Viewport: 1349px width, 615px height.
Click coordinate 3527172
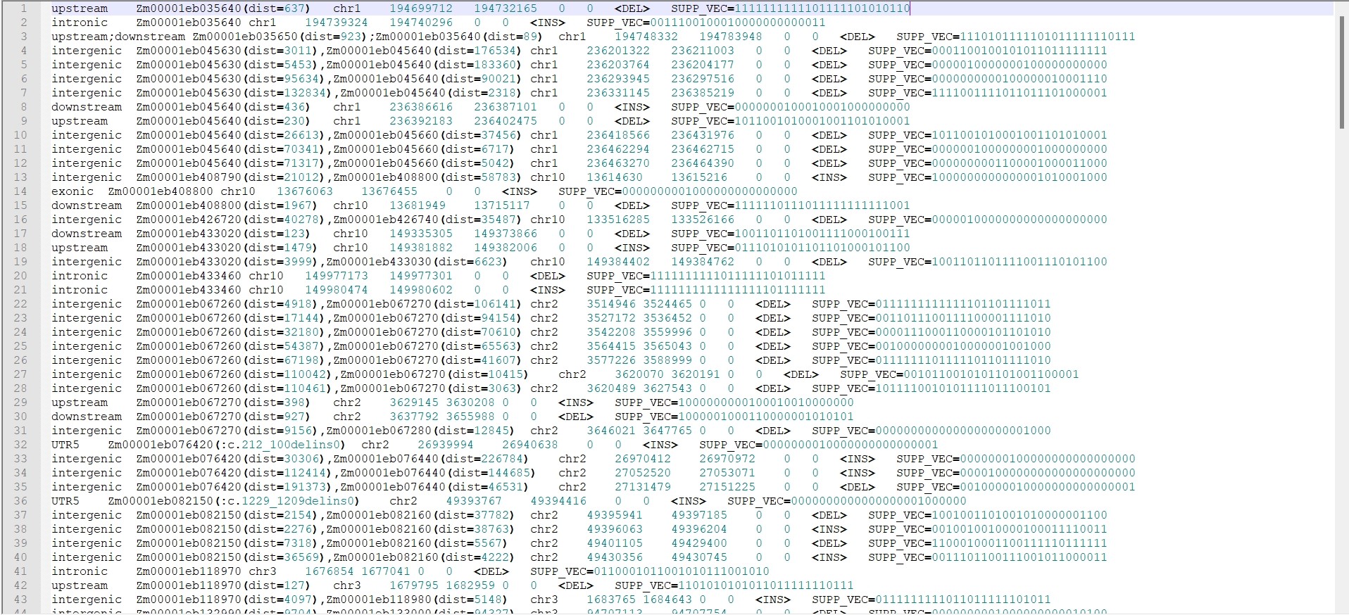point(611,318)
